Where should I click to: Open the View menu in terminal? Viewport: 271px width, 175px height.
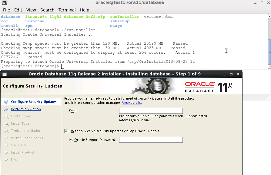(x=31, y=10)
